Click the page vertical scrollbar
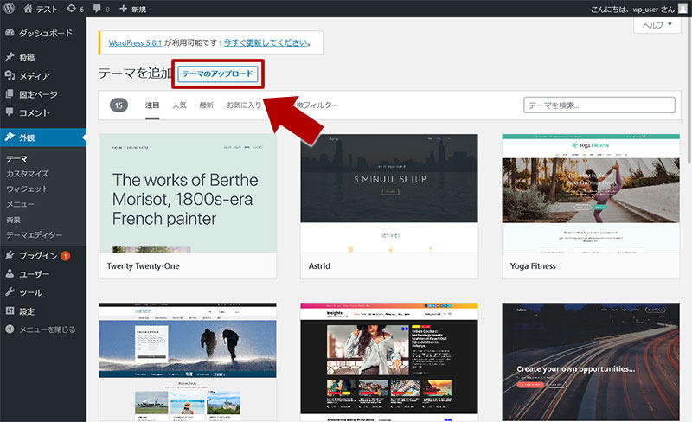Image resolution: width=692 pixels, height=422 pixels. 689,91
